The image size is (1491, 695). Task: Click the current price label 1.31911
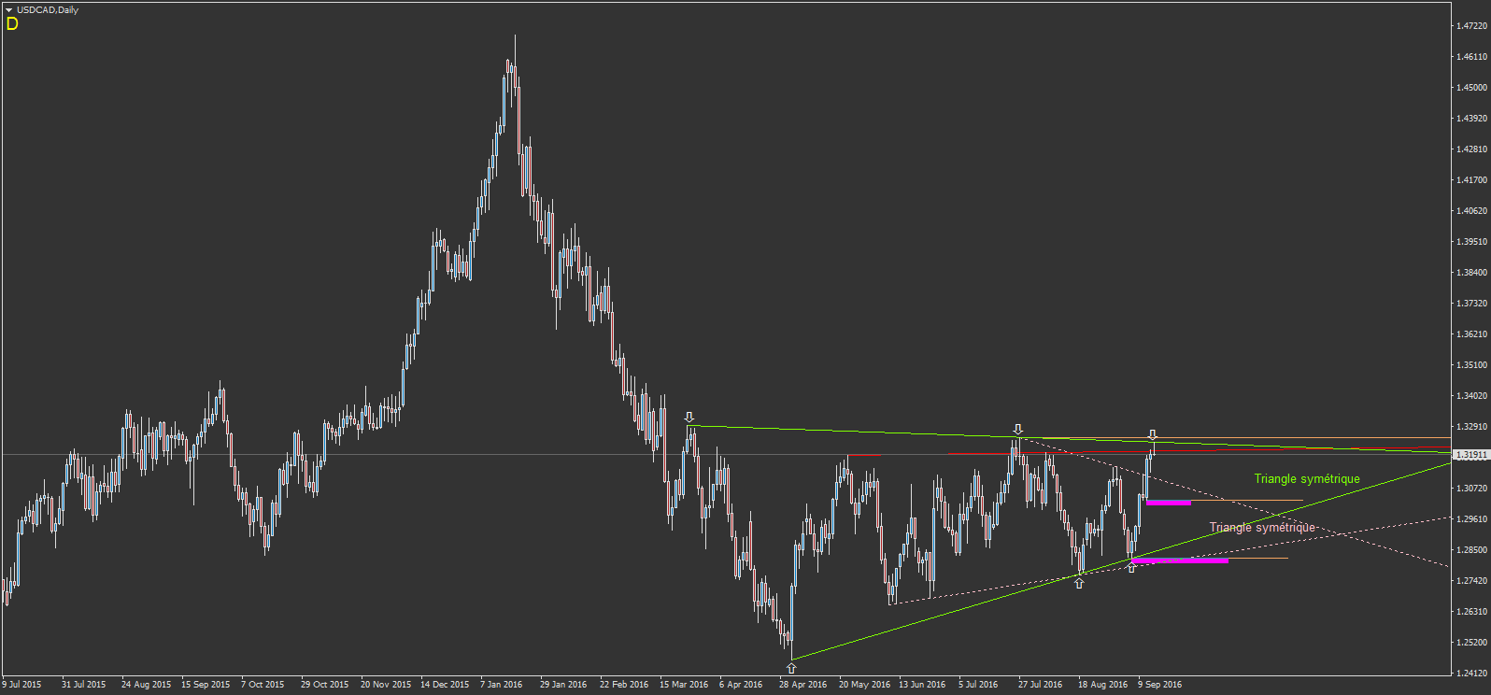pyautogui.click(x=1471, y=455)
